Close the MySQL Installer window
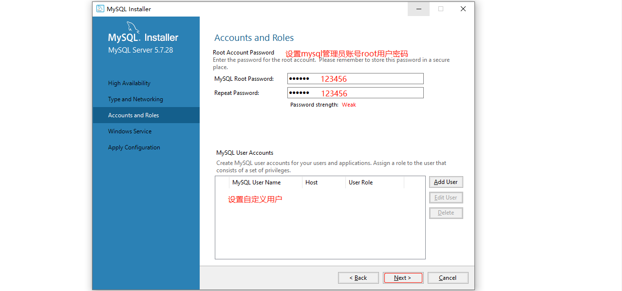This screenshot has width=622, height=291. [x=463, y=9]
